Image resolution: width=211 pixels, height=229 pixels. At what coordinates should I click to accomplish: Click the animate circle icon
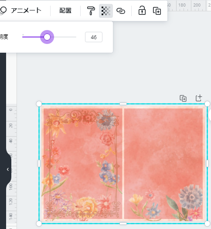click(3, 10)
